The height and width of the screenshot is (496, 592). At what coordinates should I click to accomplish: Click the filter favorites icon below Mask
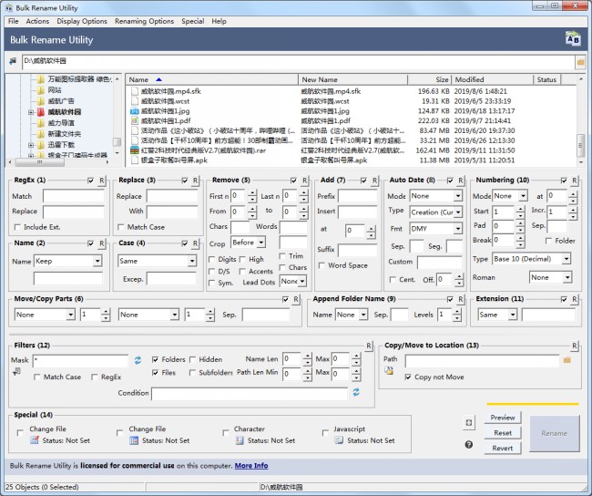pyautogui.click(x=16, y=372)
